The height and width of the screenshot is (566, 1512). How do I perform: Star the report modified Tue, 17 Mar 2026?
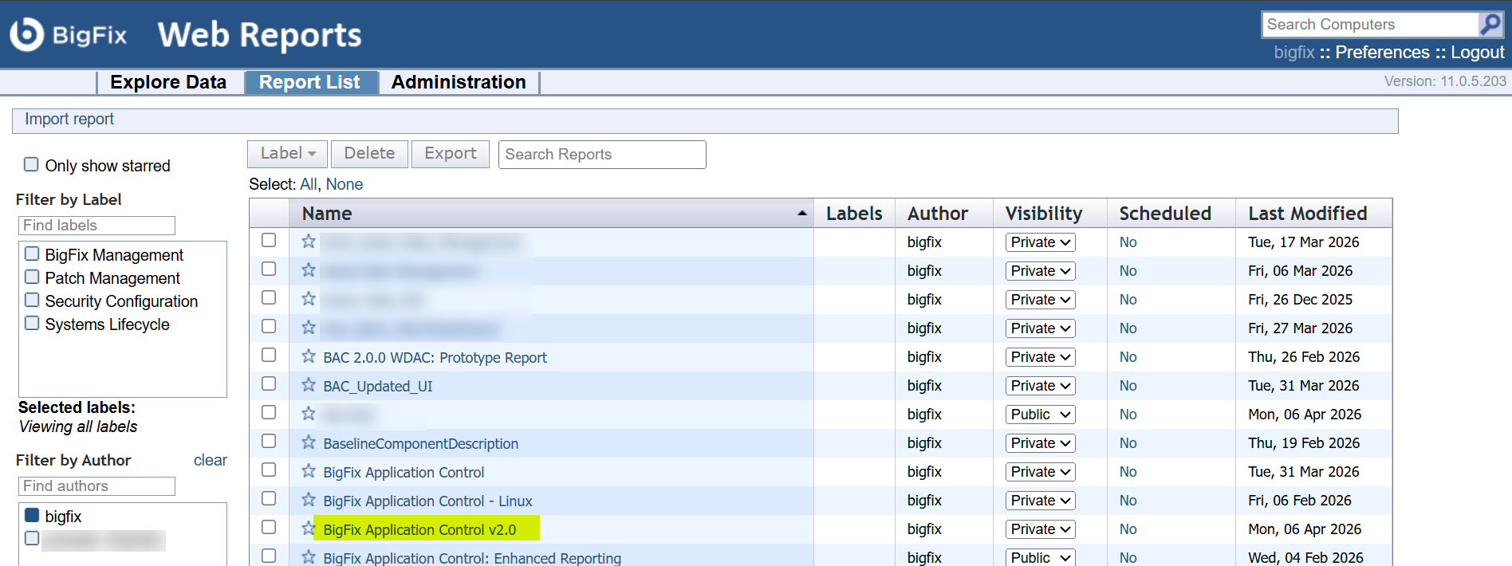click(x=309, y=242)
